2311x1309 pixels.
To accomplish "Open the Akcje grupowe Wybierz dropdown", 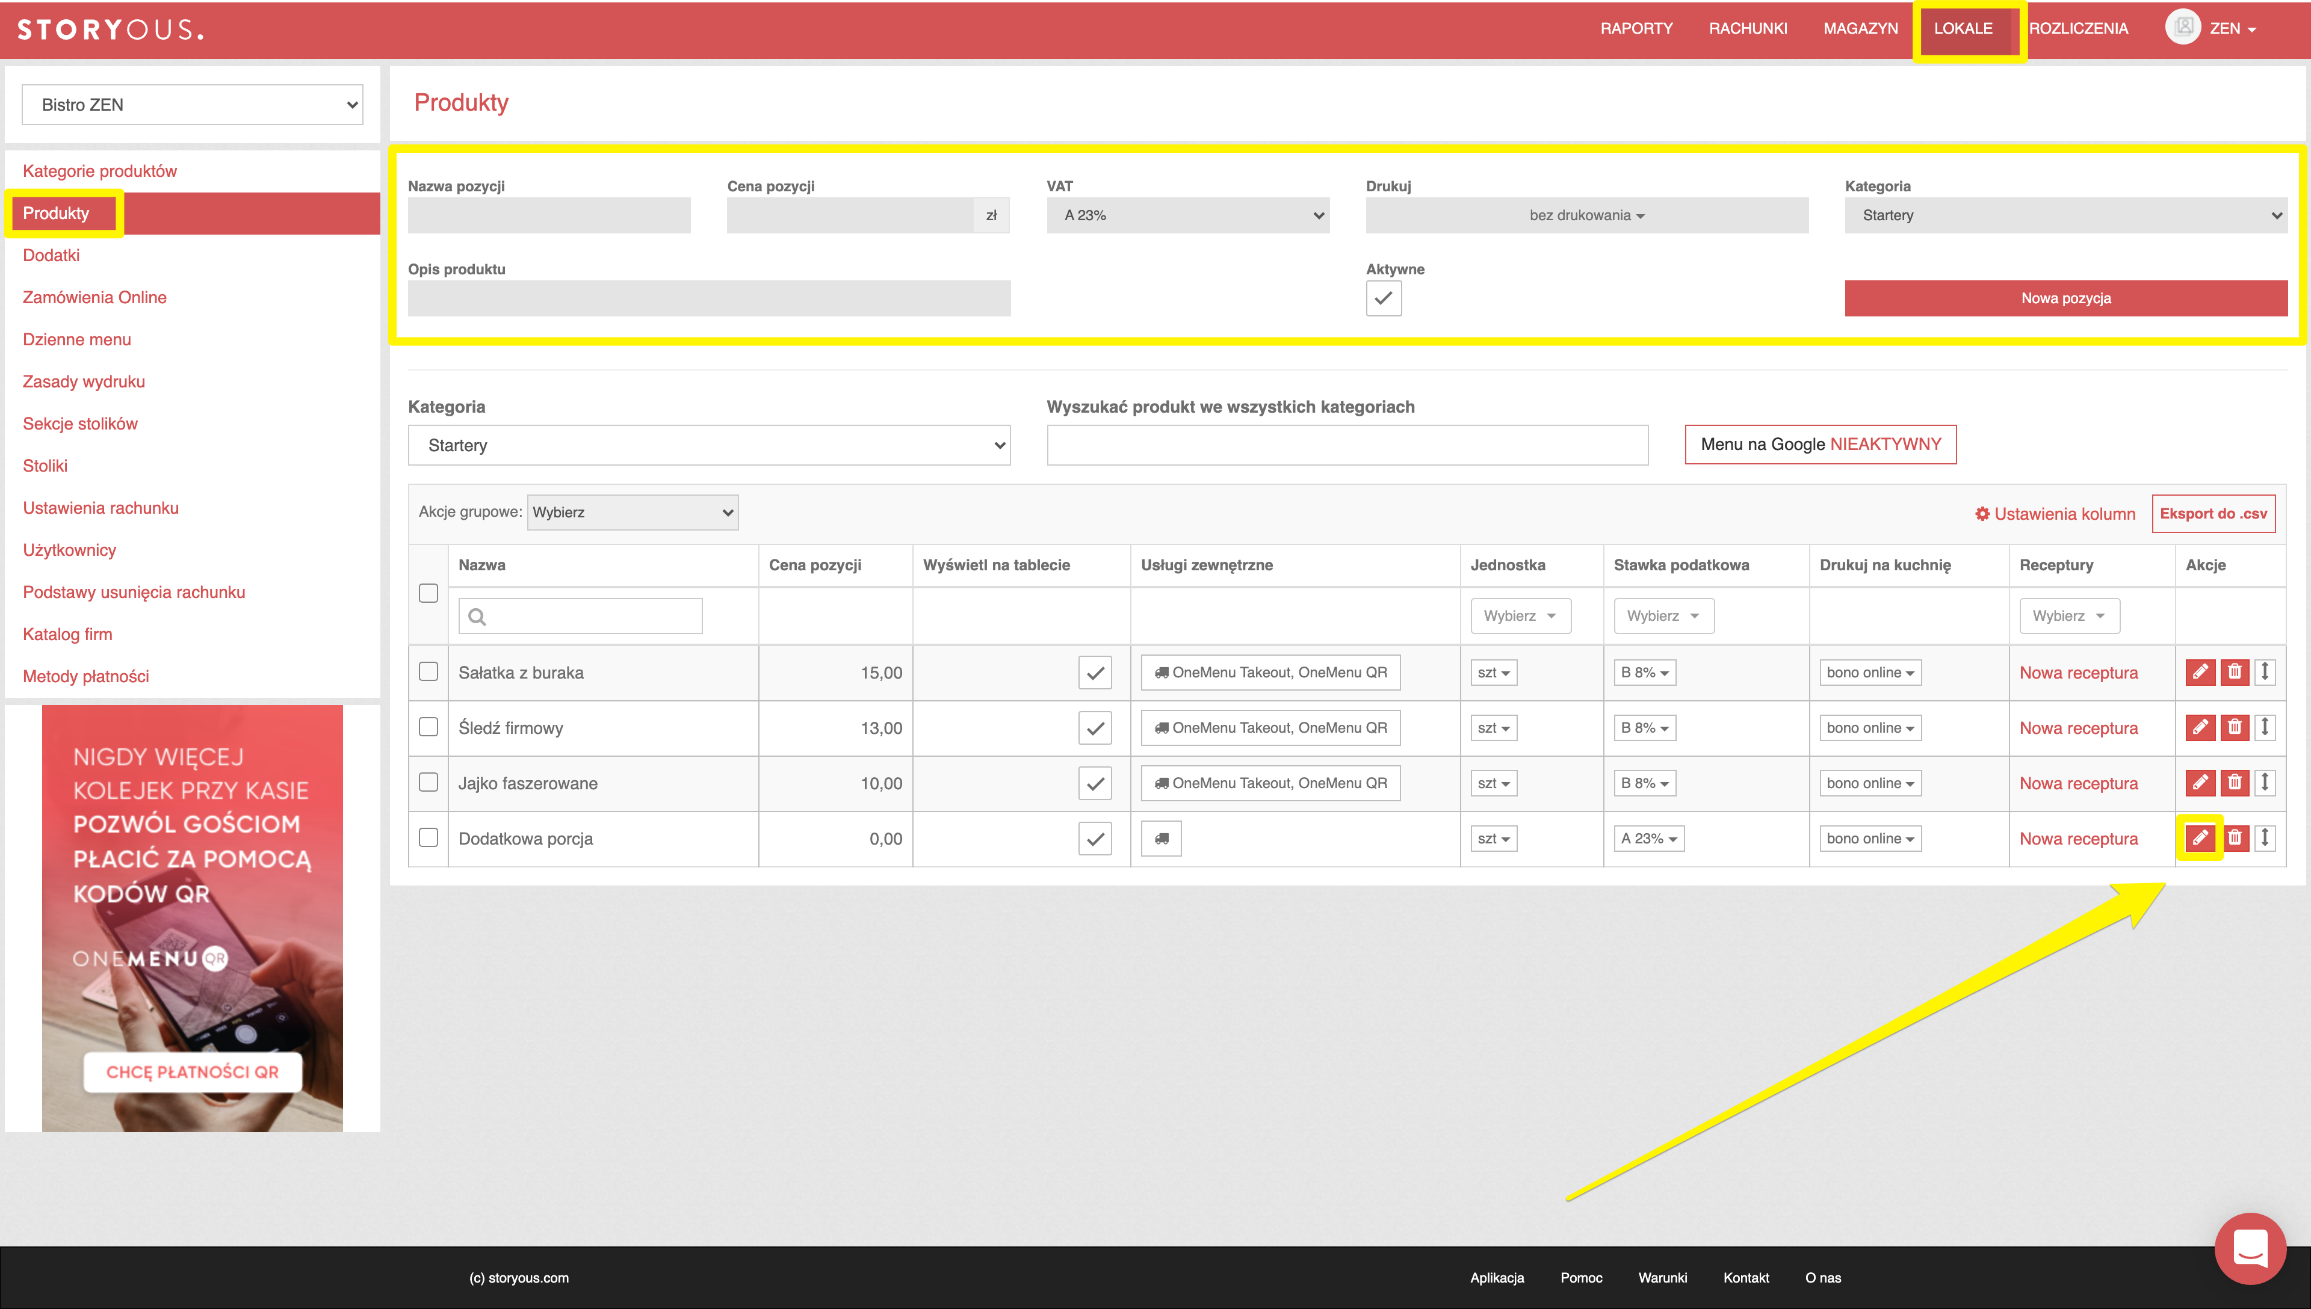I will [x=632, y=513].
